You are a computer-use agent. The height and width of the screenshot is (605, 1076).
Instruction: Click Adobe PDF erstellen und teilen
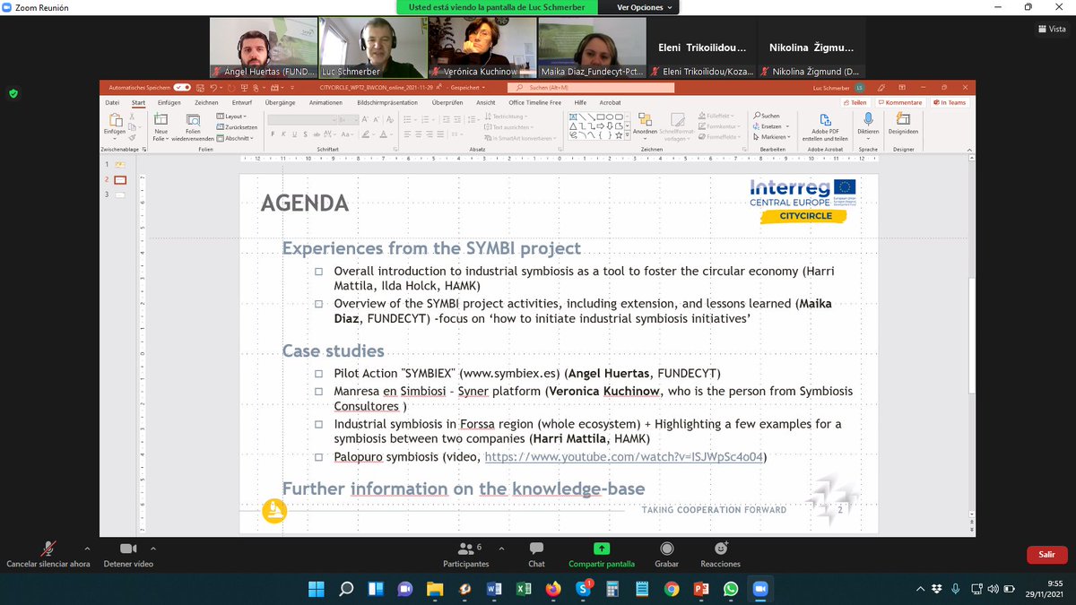[825, 126]
